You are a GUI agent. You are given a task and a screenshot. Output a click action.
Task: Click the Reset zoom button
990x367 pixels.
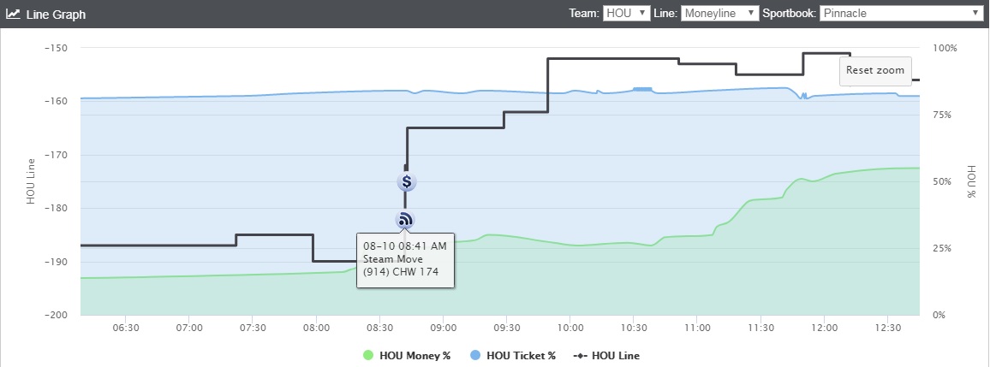[875, 70]
